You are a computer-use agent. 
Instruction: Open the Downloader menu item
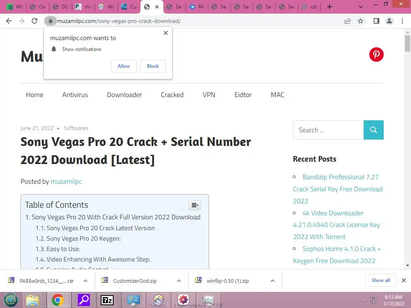coord(124,95)
